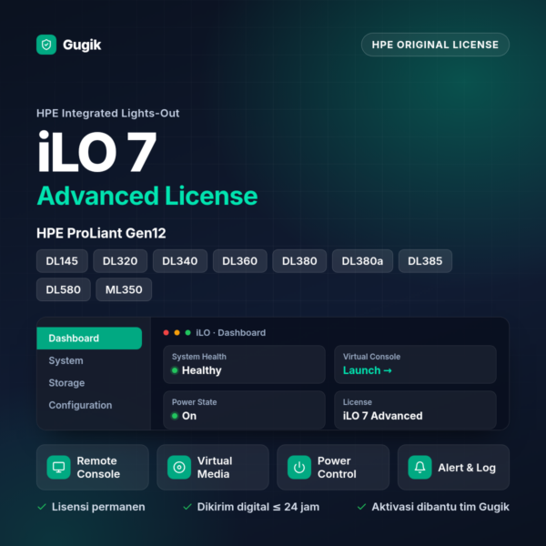The height and width of the screenshot is (546, 546).
Task: Select the DL145 model chip
Action: click(x=62, y=261)
